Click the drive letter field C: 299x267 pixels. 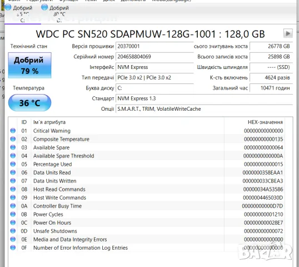click(x=155, y=88)
